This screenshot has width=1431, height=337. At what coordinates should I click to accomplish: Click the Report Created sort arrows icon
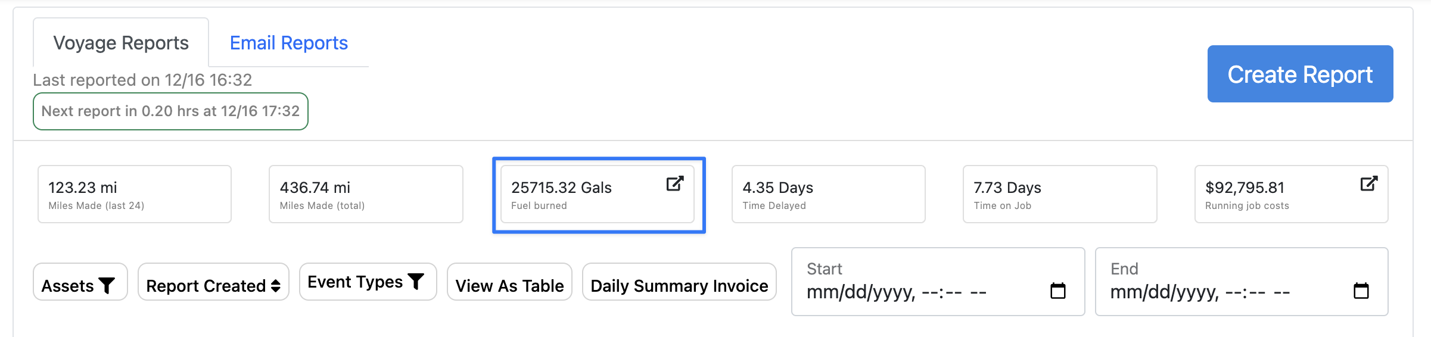click(x=275, y=286)
